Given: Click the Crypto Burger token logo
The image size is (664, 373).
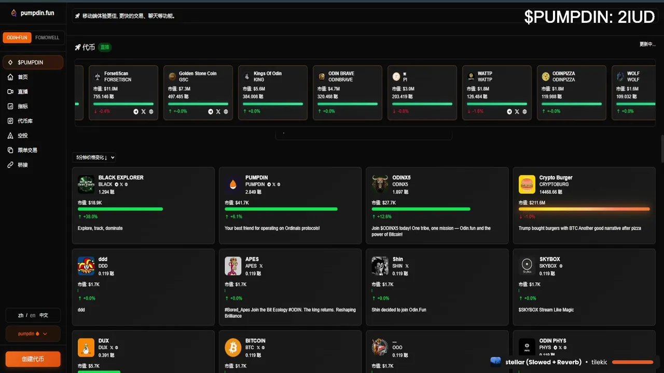Looking at the screenshot, I should 527,184.
